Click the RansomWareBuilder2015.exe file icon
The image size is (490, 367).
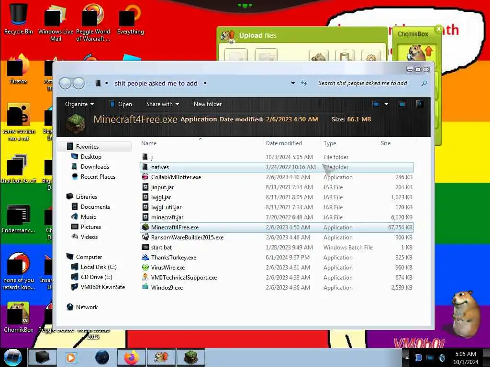tap(145, 237)
